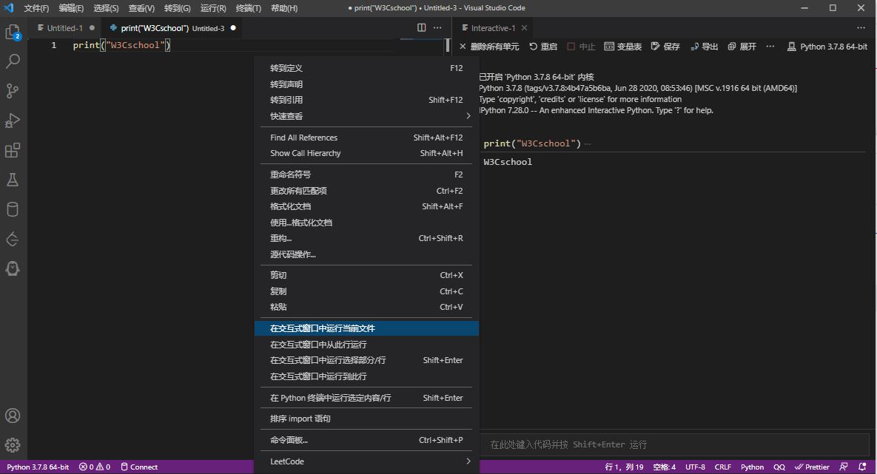Switch to the Untitled-1 tab
The height and width of the screenshot is (474, 877).
coord(65,28)
